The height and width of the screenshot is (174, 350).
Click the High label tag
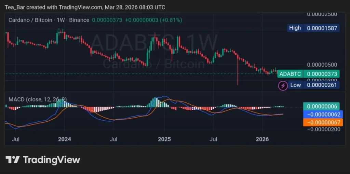(295, 28)
